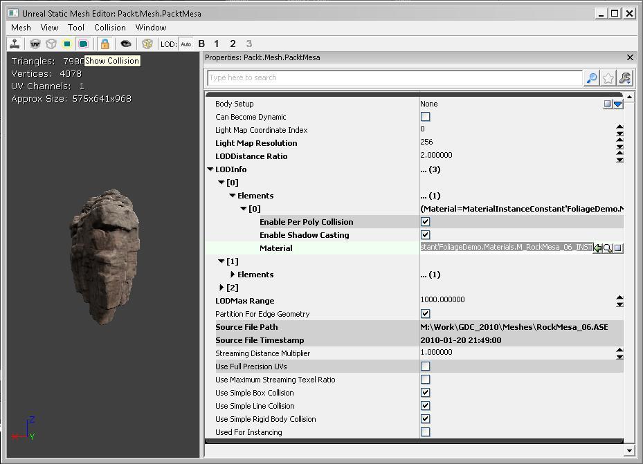Click the green arrow use-selected icon for Material
Image resolution: width=643 pixels, height=464 pixels.
point(597,248)
